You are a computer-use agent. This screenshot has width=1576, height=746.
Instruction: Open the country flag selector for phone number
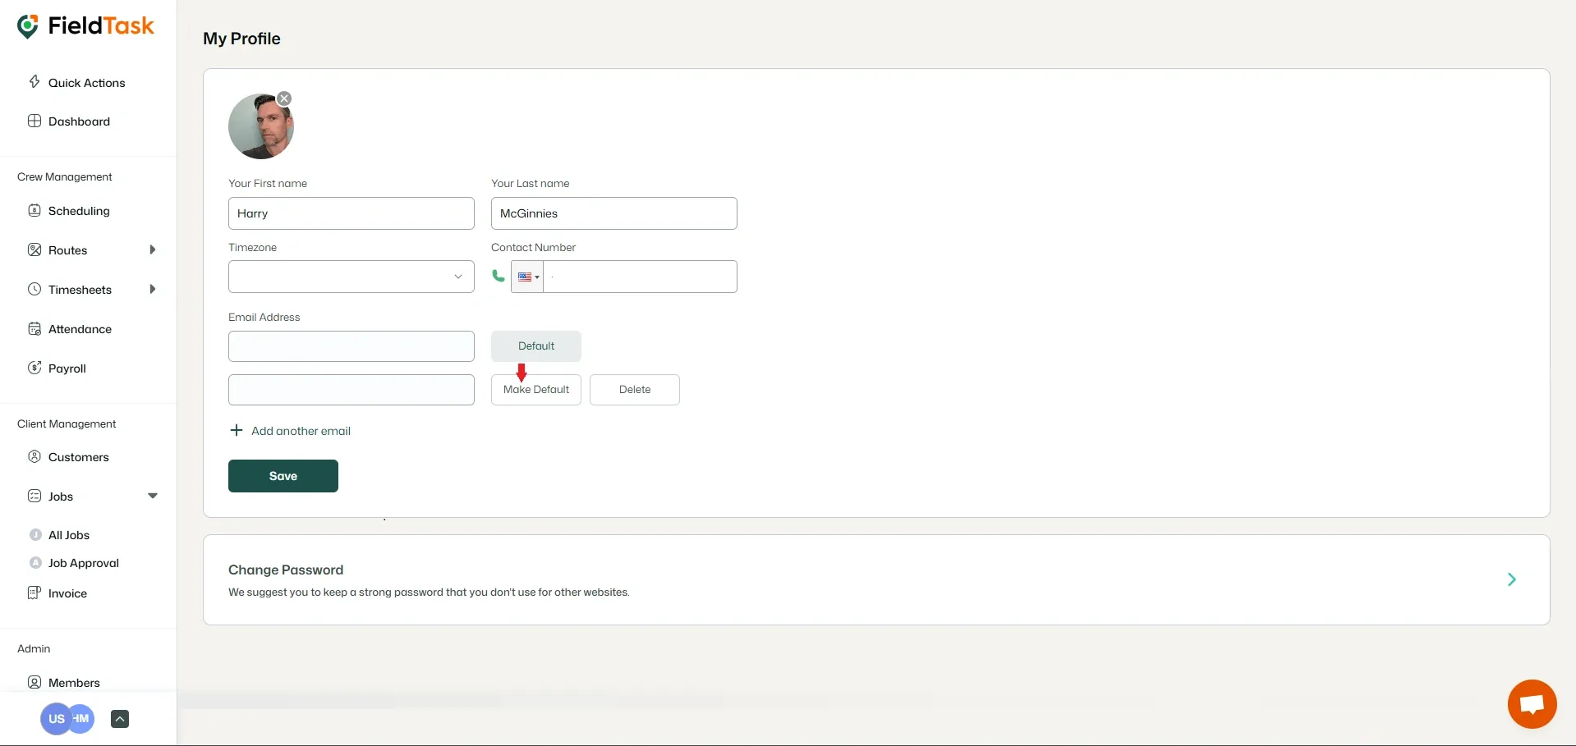point(526,277)
